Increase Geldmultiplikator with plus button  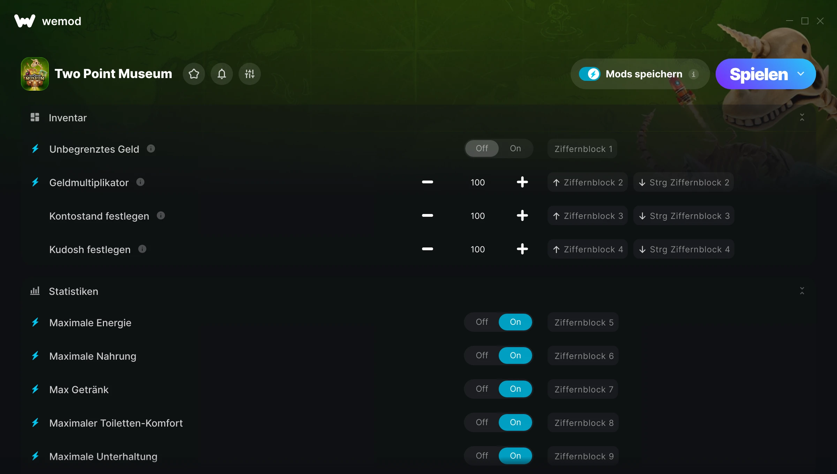tap(522, 182)
